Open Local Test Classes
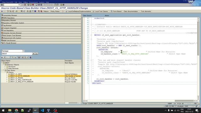Screen dimensions: 201x113 point(100,11)
